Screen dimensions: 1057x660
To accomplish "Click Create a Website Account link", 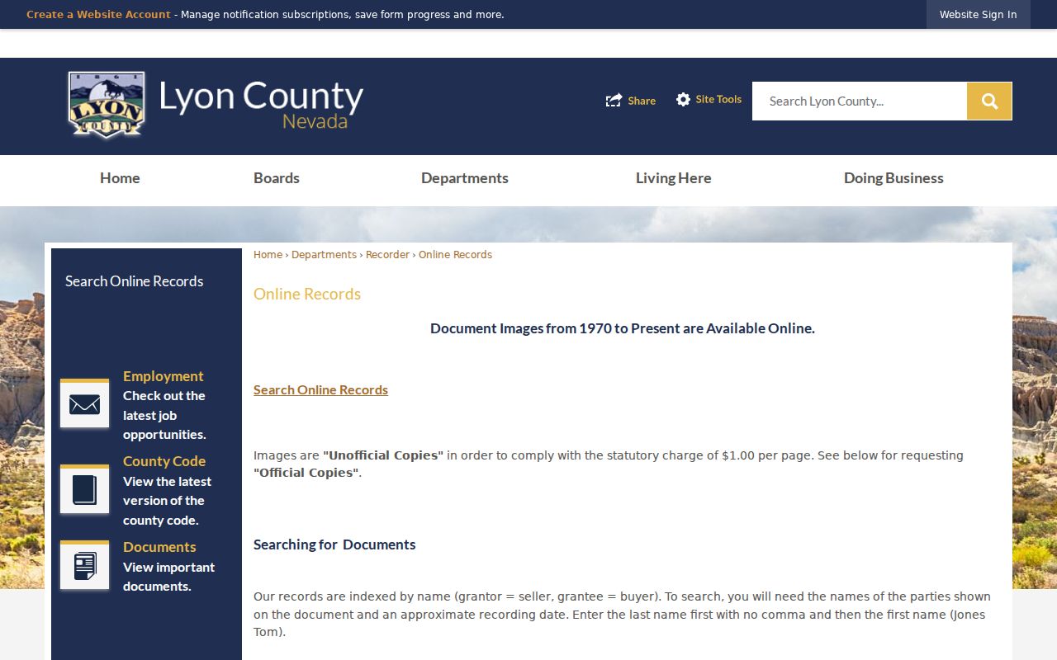I will (98, 14).
